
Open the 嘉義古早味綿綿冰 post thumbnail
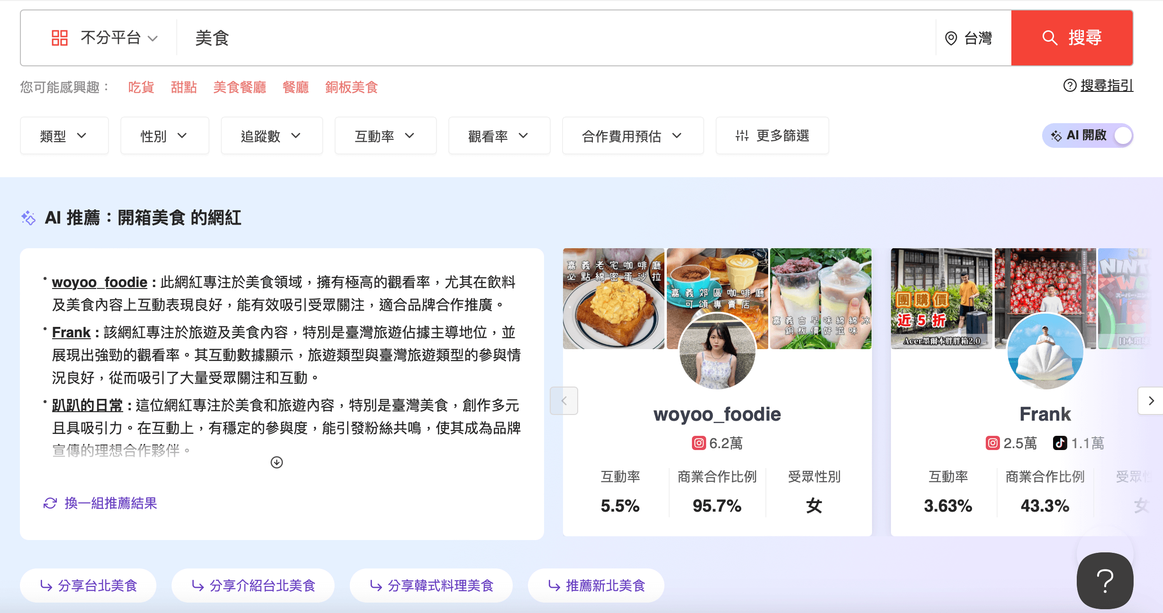(821, 298)
